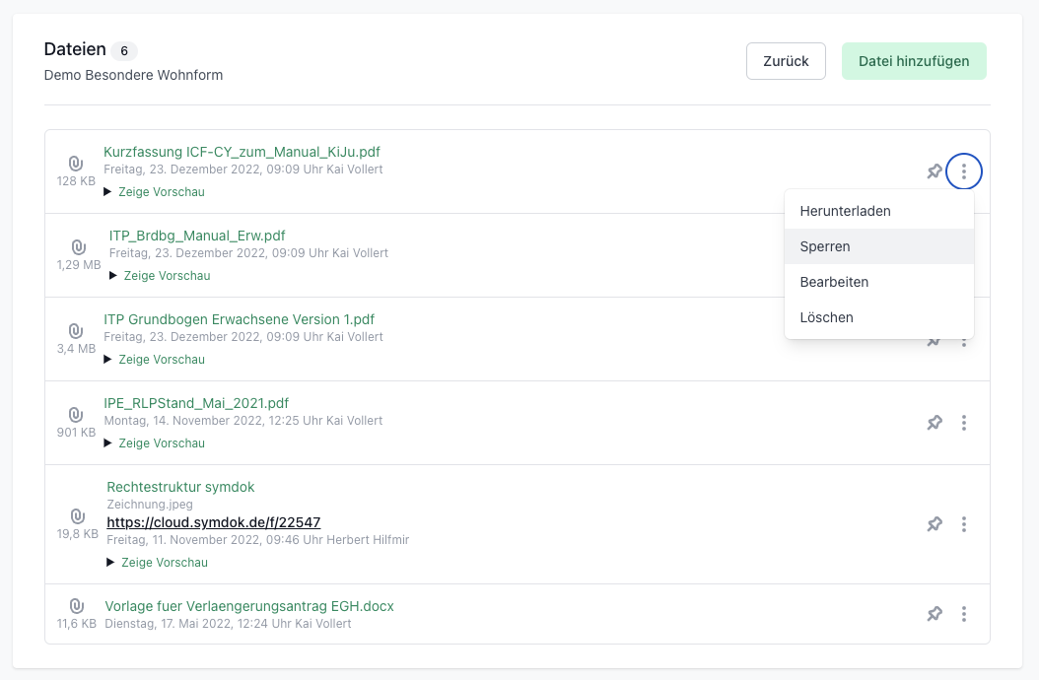Open the Rechtestruktur symdok entry
The height and width of the screenshot is (680, 1039).
click(x=180, y=487)
